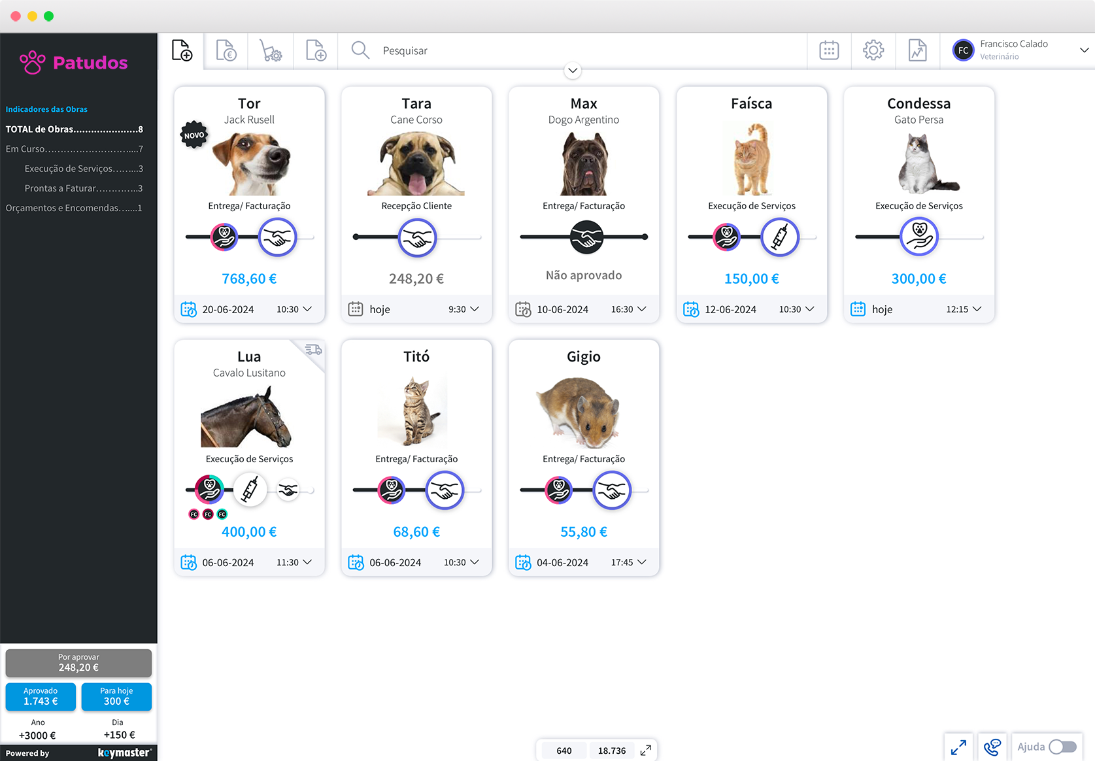Screen dimensions: 1095x761
Task: Open the euro invoice document icon
Action: click(226, 50)
